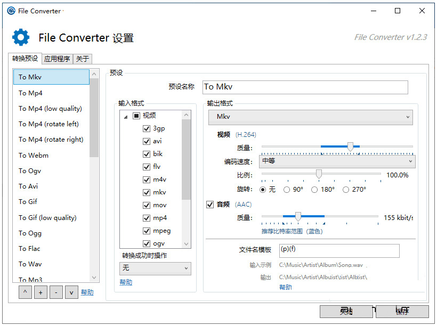Move the preset down using the v icon
The height and width of the screenshot is (326, 437).
point(71,292)
